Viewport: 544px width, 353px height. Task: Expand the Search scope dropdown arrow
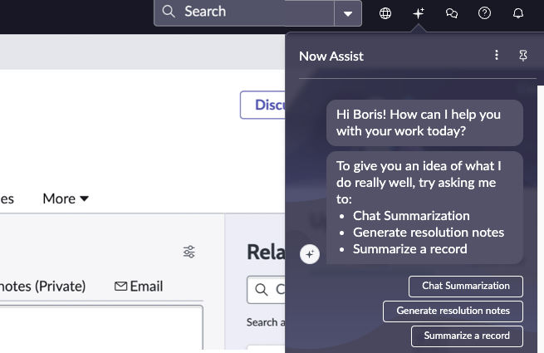(x=348, y=13)
